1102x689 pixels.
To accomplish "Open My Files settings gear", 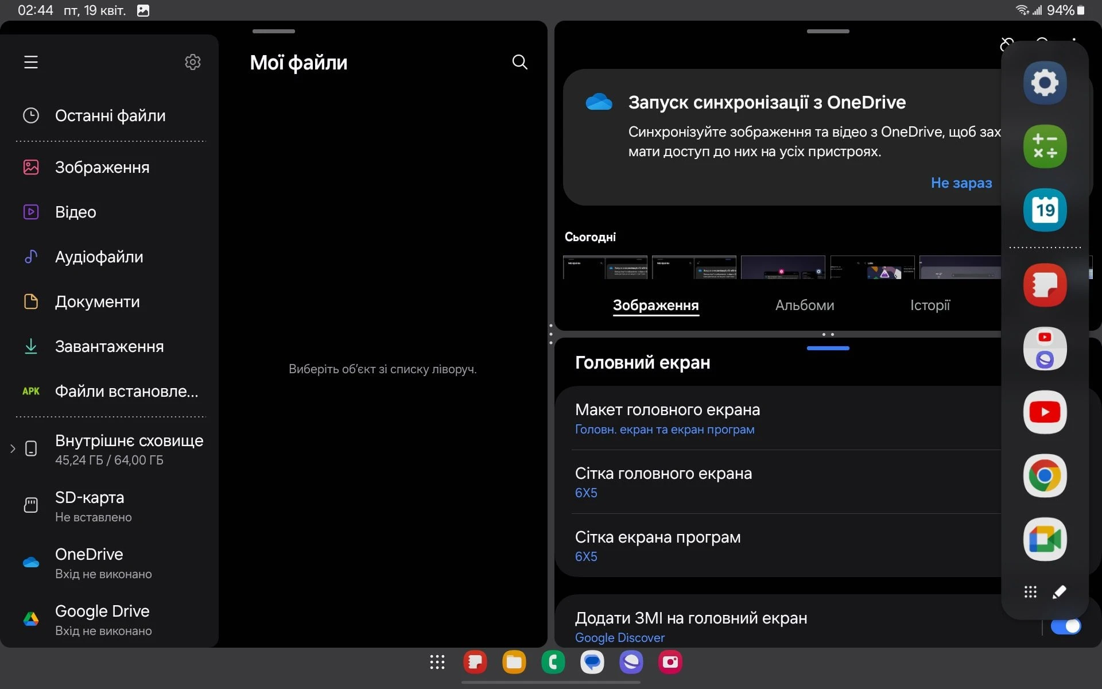I will pos(193,62).
